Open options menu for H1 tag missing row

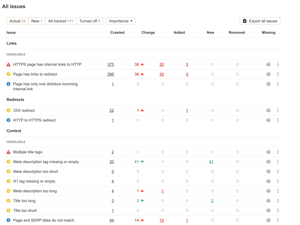pos(278,181)
